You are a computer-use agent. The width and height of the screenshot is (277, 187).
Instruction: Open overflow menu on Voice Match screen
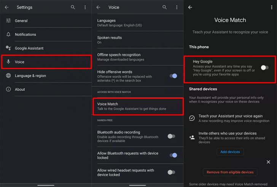point(271,7)
